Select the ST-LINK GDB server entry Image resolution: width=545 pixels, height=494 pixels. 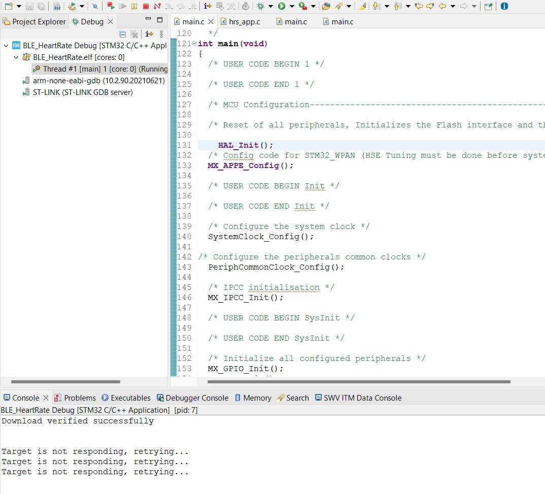point(82,92)
